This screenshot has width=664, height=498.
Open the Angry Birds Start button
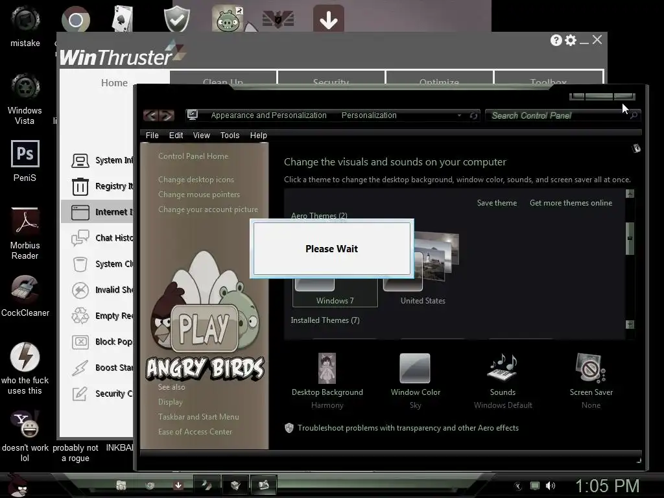tap(18, 486)
